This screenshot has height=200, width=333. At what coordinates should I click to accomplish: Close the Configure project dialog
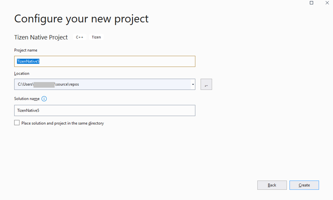pyautogui.click(x=327, y=3)
